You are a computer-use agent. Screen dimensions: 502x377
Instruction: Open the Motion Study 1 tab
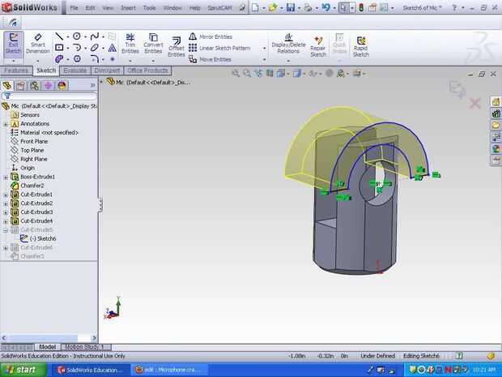click(83, 347)
